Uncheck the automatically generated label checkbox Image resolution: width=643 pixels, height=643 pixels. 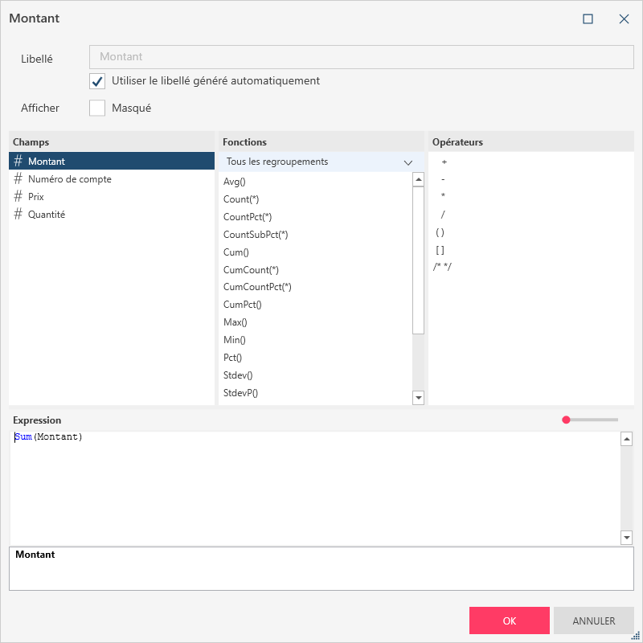97,80
